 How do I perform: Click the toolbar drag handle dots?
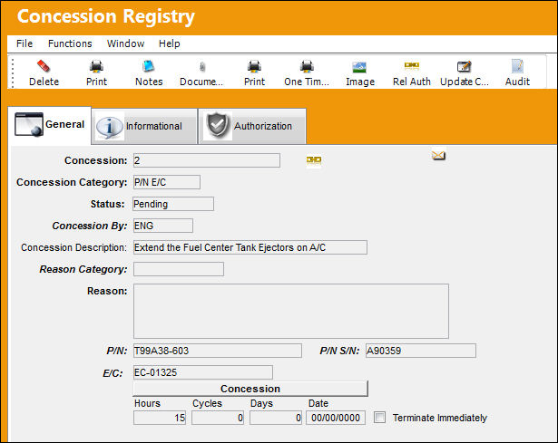pos(13,72)
